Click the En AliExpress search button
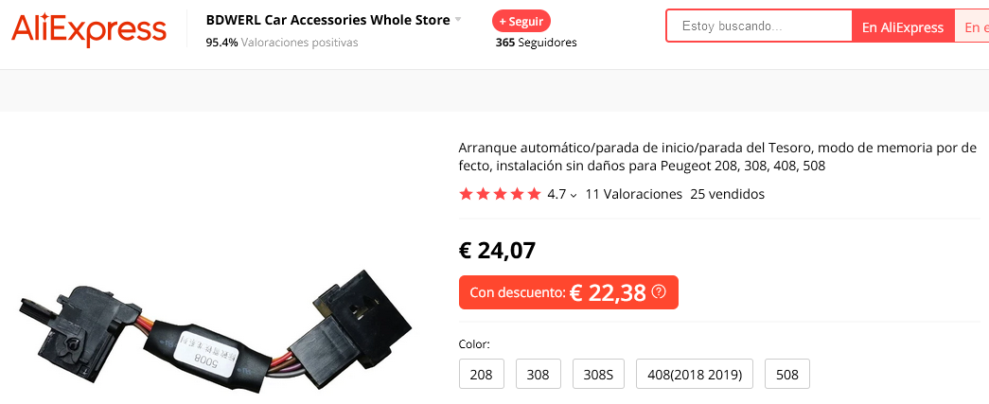This screenshot has height=404, width=989. pos(903,27)
